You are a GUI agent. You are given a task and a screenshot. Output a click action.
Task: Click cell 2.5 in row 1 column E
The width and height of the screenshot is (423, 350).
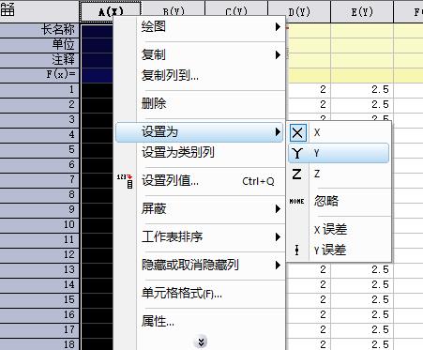point(362,90)
